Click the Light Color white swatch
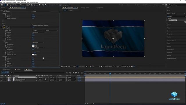 click(33, 46)
